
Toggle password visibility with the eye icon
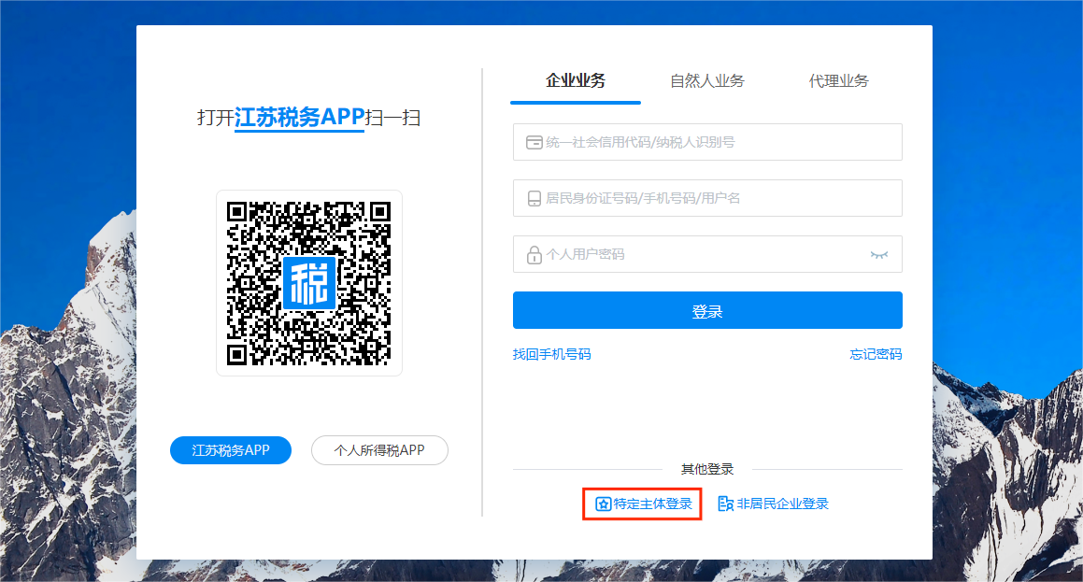pos(878,254)
